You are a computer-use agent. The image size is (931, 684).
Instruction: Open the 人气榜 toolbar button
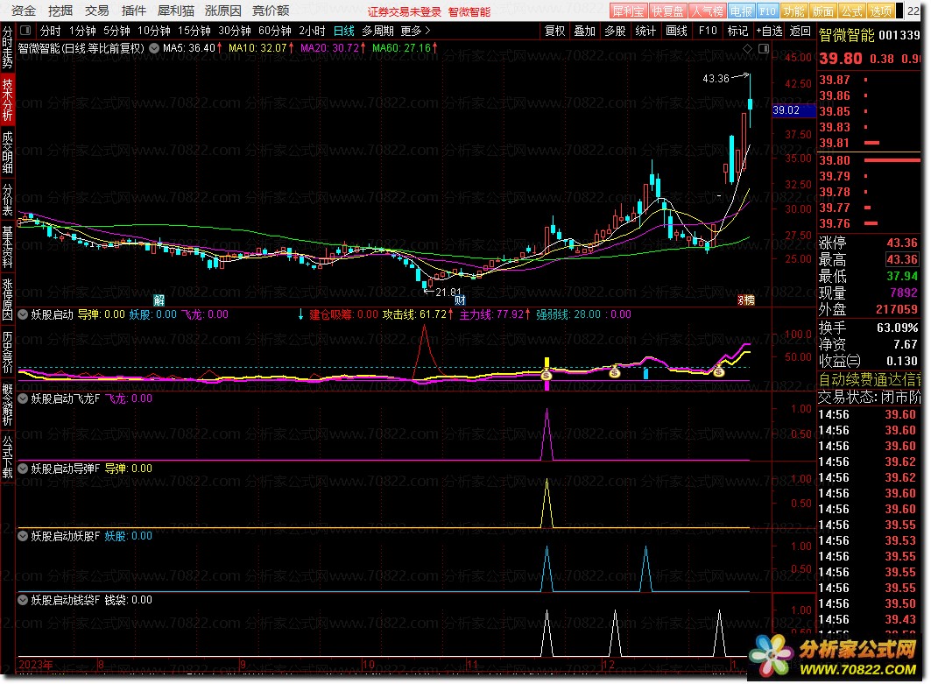click(706, 11)
